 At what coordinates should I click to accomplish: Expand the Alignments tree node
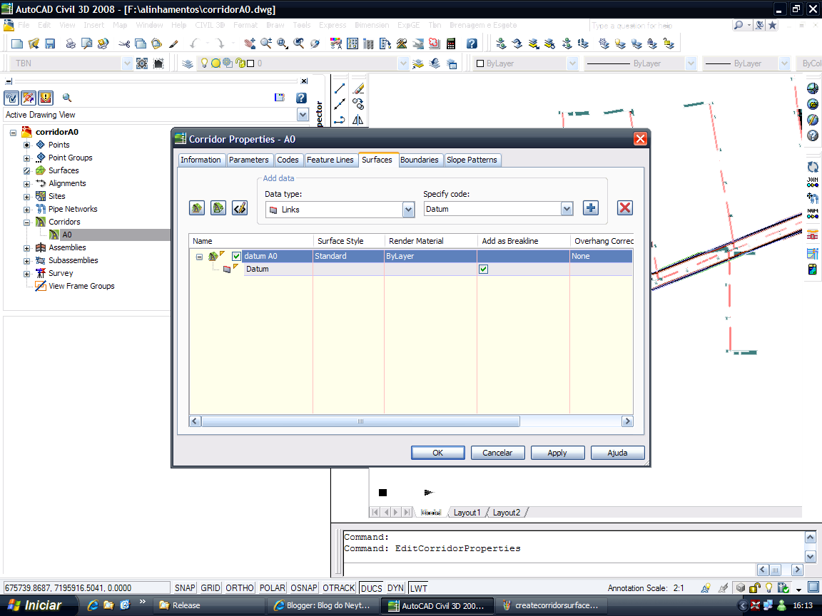pos(26,184)
